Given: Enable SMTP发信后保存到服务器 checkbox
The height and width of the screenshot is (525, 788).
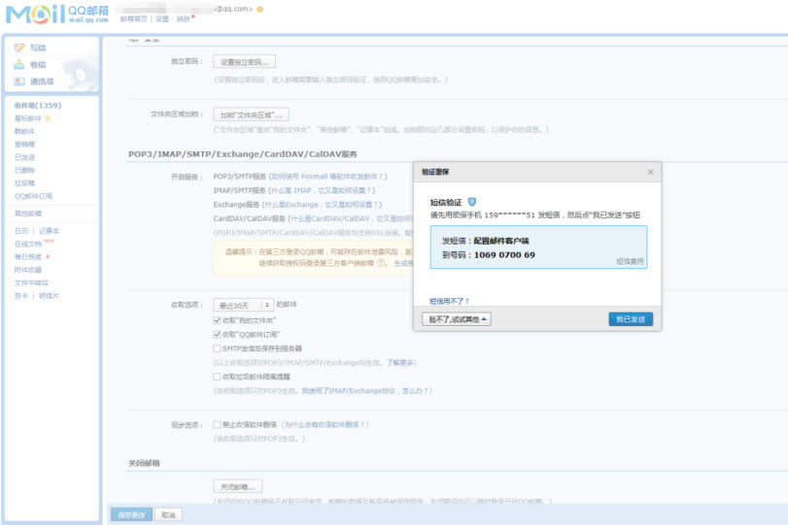Looking at the screenshot, I should 217,347.
